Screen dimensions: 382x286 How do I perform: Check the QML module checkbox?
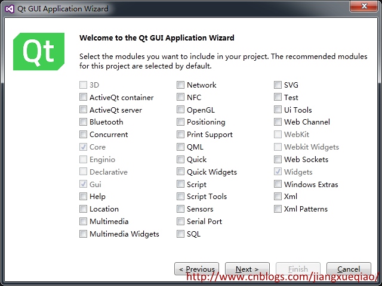[180, 147]
